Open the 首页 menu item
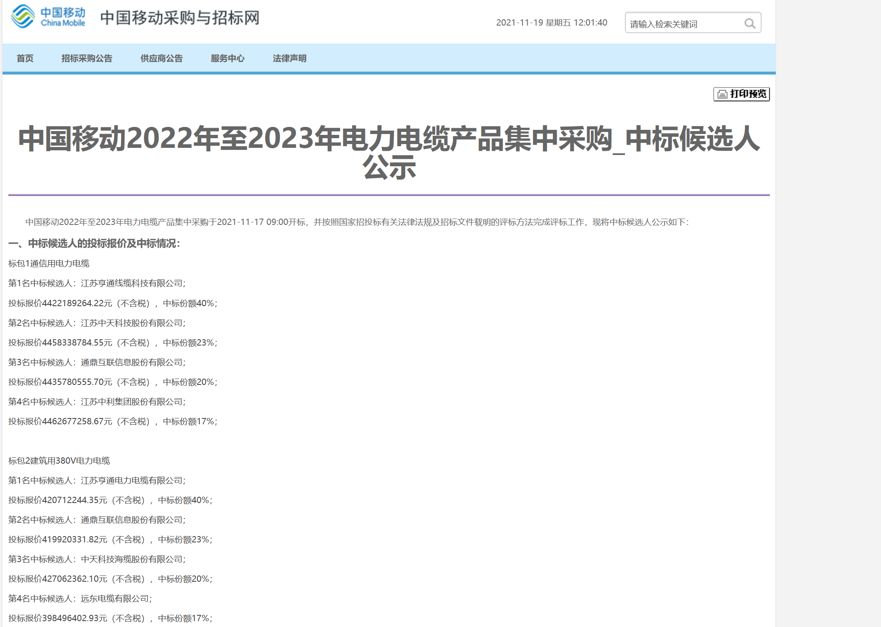The height and width of the screenshot is (627, 881). coord(25,58)
